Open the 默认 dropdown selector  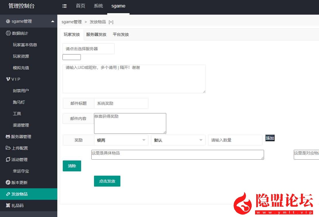click(x=178, y=140)
